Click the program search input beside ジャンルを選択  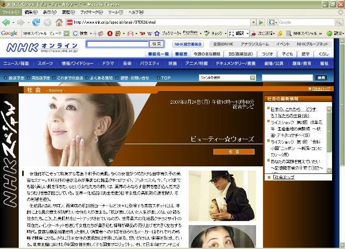coord(287,78)
